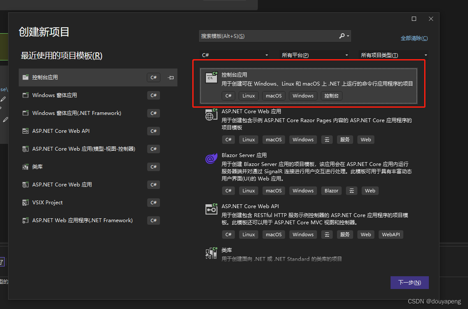This screenshot has width=468, height=309.
Task: Select recent template Windows 窗体应用
Action: pyautogui.click(x=98, y=95)
